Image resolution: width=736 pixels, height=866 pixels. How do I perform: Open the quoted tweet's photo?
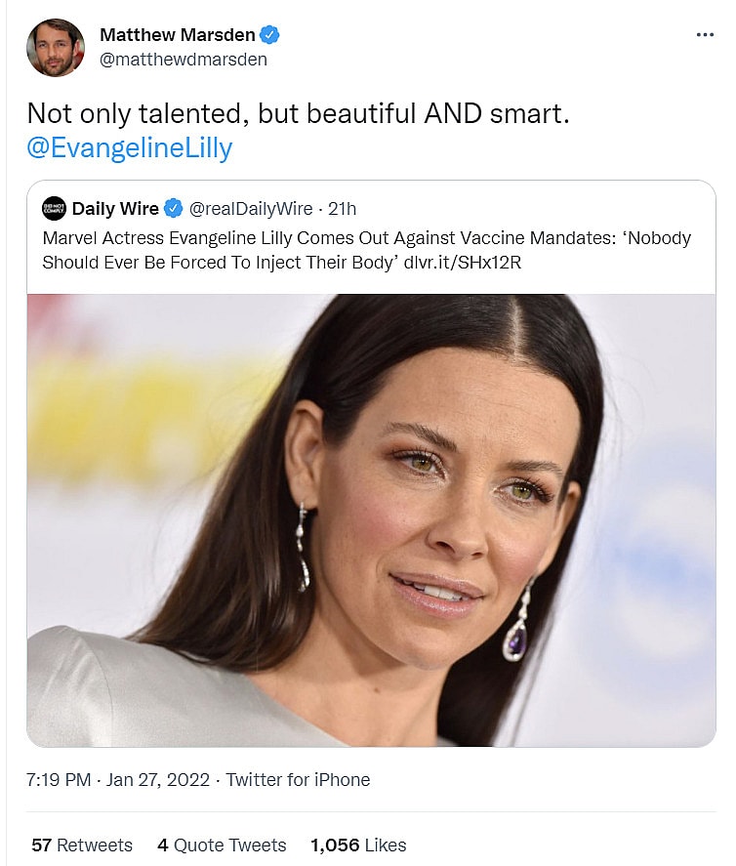(x=371, y=517)
